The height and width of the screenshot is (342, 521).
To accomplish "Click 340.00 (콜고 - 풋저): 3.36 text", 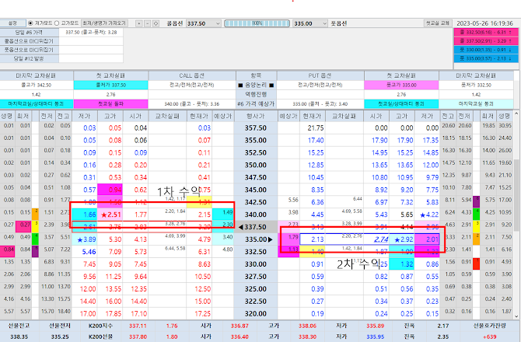I will pyautogui.click(x=192, y=104).
